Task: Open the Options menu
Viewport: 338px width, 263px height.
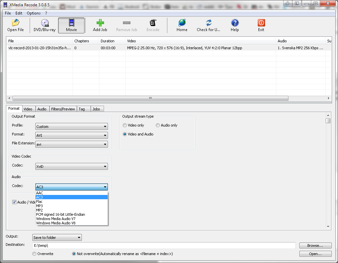Action: pos(34,13)
